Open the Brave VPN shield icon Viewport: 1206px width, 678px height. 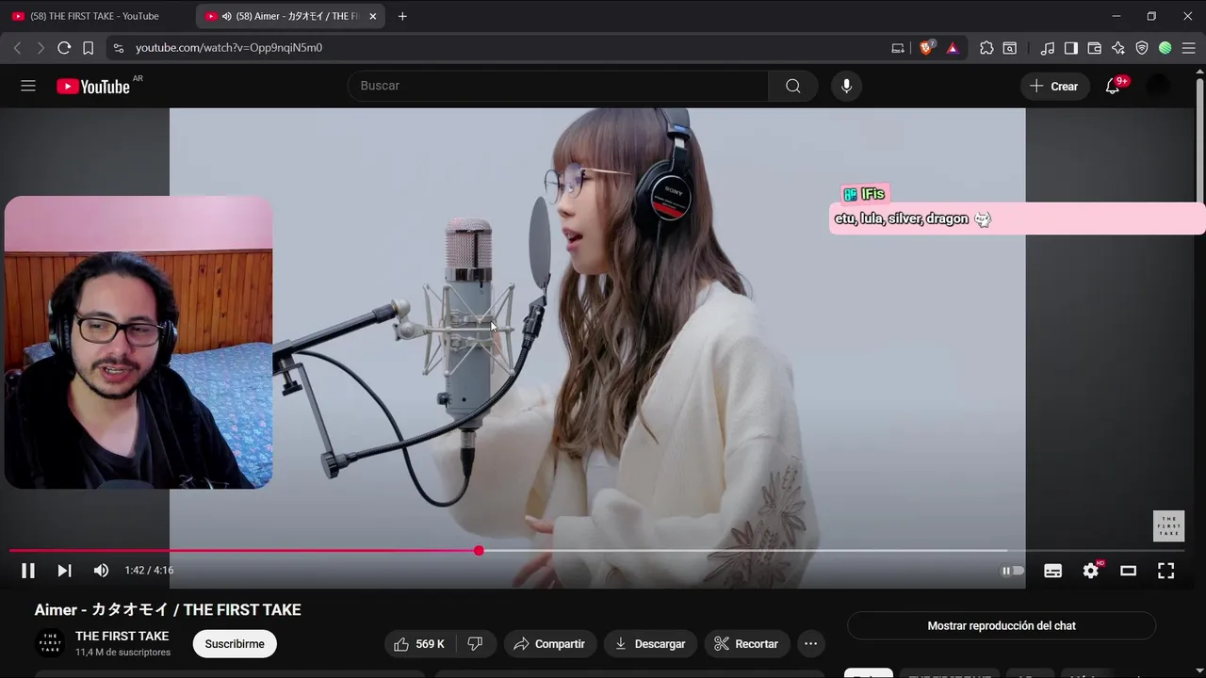pos(1142,47)
